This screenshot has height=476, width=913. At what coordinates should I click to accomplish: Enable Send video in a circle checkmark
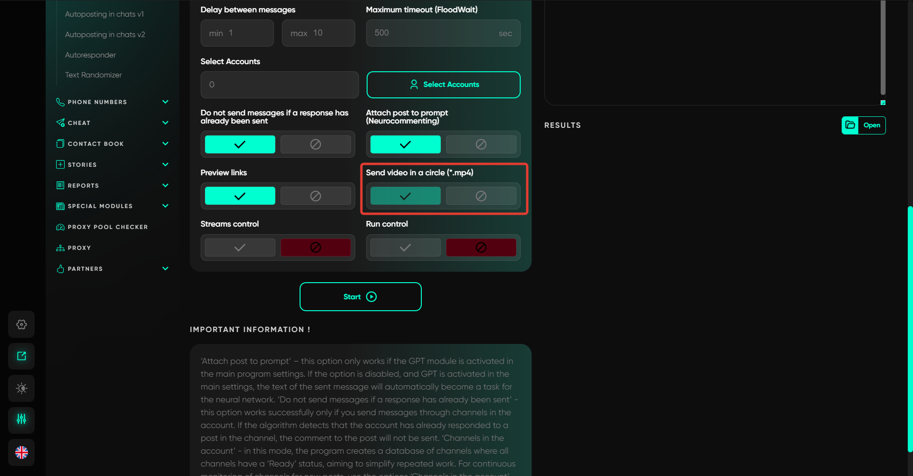[405, 196]
